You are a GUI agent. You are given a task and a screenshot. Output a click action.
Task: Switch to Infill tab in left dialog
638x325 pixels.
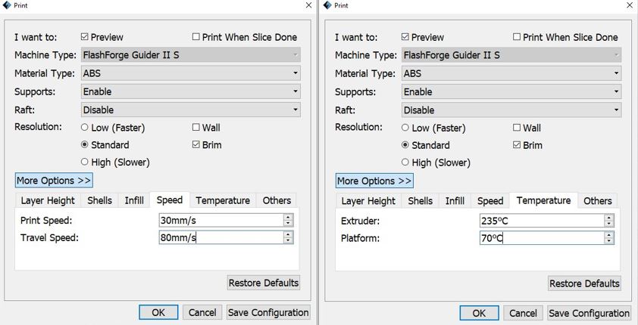[134, 200]
